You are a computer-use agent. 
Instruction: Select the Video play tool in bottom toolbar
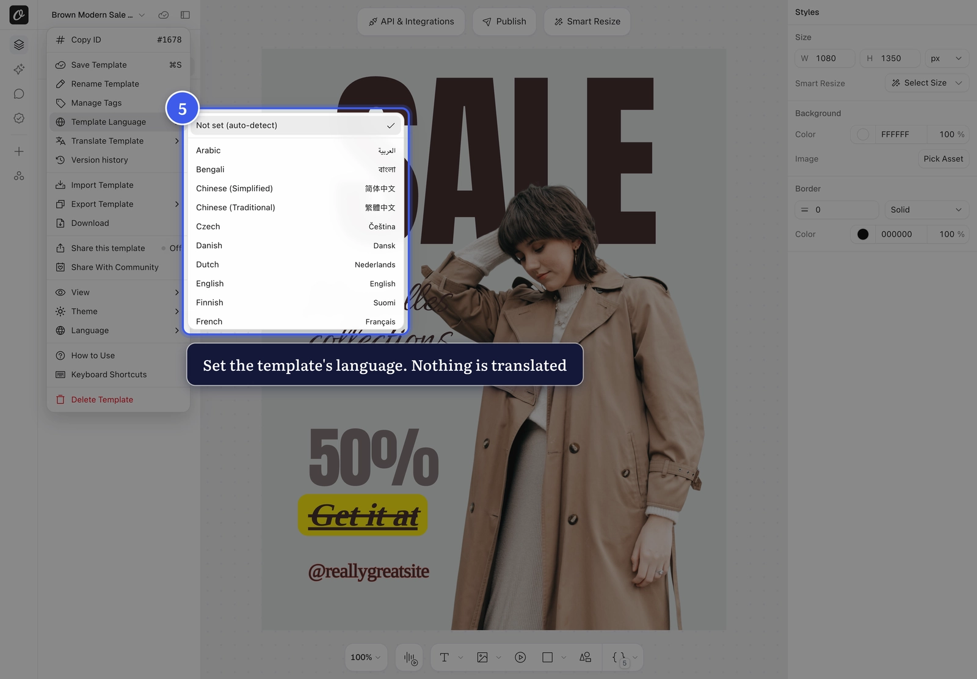click(520, 658)
